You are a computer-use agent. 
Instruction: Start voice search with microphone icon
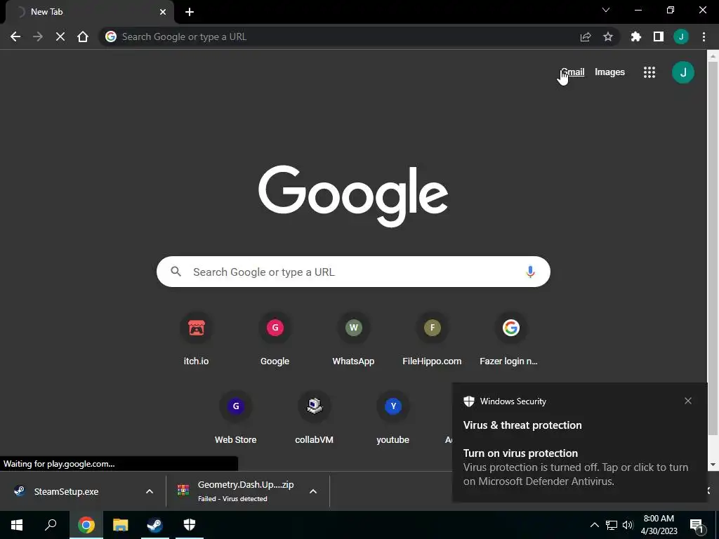(x=530, y=272)
